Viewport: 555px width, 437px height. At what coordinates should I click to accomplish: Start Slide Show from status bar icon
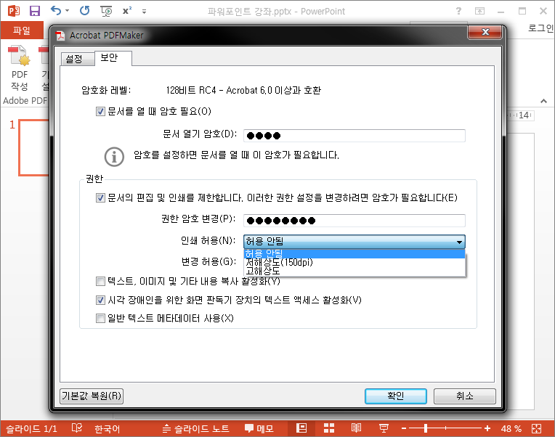[384, 428]
